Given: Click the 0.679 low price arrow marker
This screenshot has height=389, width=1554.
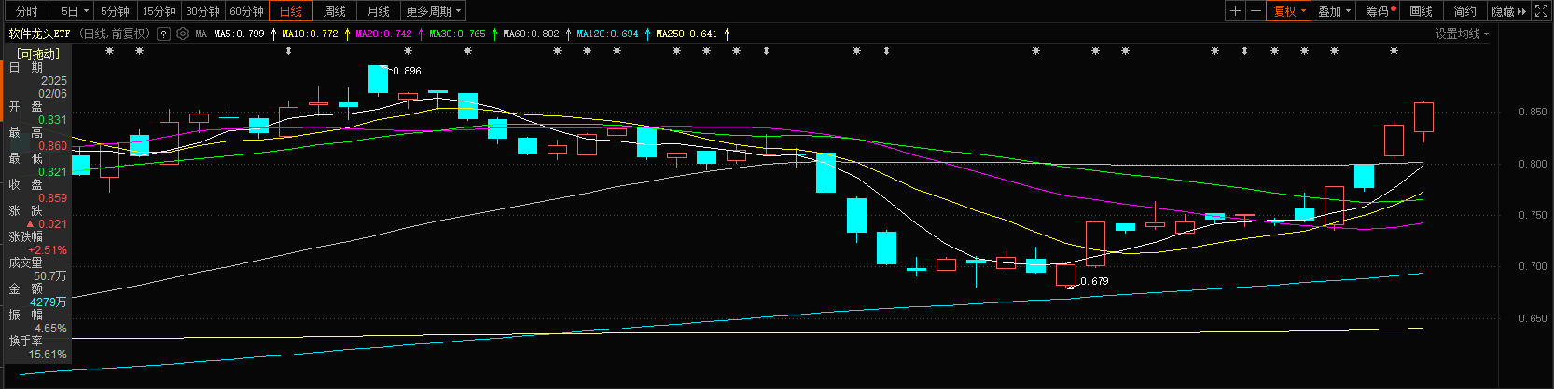Looking at the screenshot, I should click(x=1071, y=288).
